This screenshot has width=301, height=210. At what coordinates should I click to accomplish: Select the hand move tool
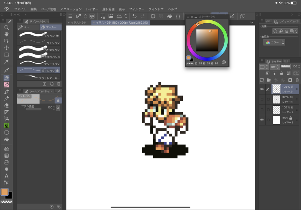(6, 34)
